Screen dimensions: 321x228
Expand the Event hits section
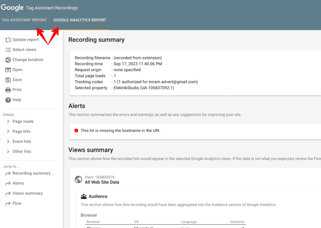8,141
